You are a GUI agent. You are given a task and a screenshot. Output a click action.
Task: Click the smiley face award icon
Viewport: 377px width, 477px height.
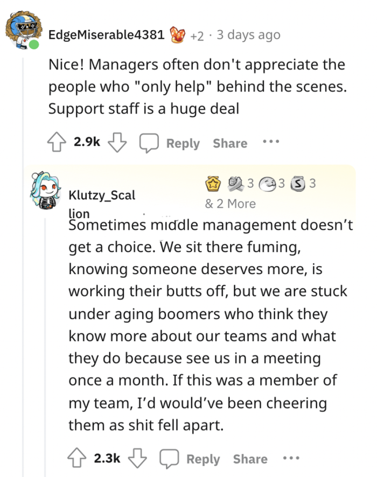pos(269,185)
